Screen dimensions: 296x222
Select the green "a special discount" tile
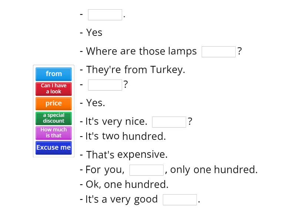click(53, 118)
